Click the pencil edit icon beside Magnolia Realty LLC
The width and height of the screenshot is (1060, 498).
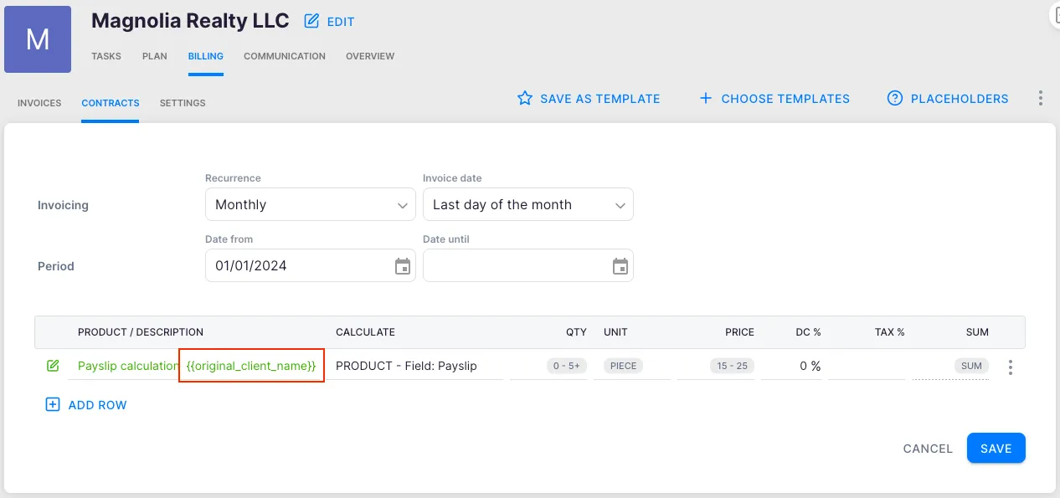(311, 22)
